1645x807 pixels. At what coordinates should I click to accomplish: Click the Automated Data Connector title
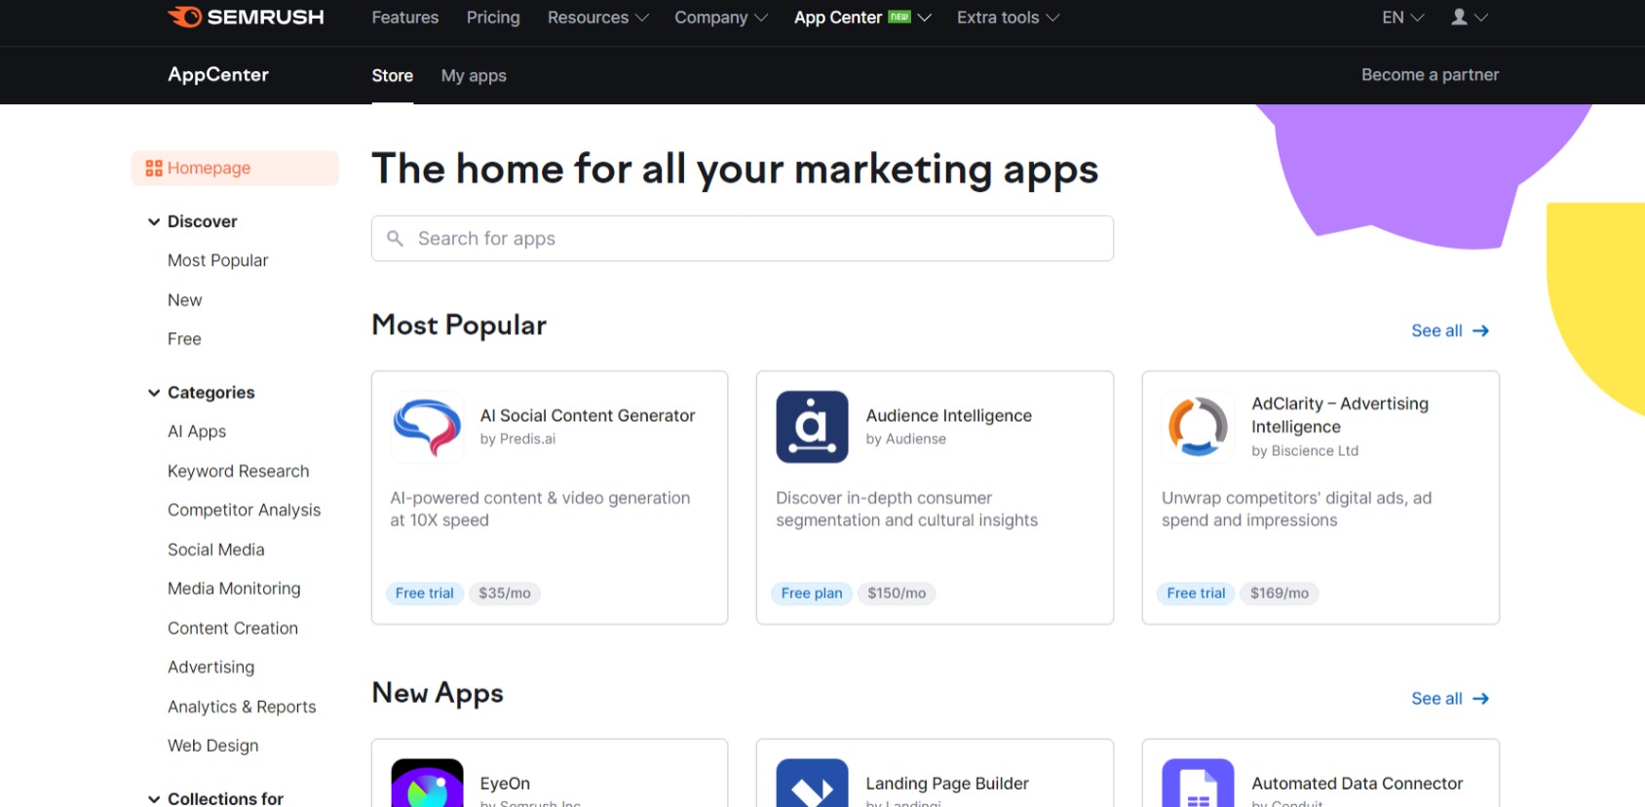pyautogui.click(x=1358, y=784)
